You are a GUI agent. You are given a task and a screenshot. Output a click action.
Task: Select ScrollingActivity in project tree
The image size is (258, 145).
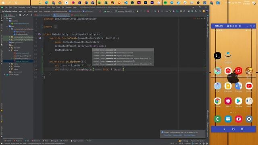pos(21,34)
